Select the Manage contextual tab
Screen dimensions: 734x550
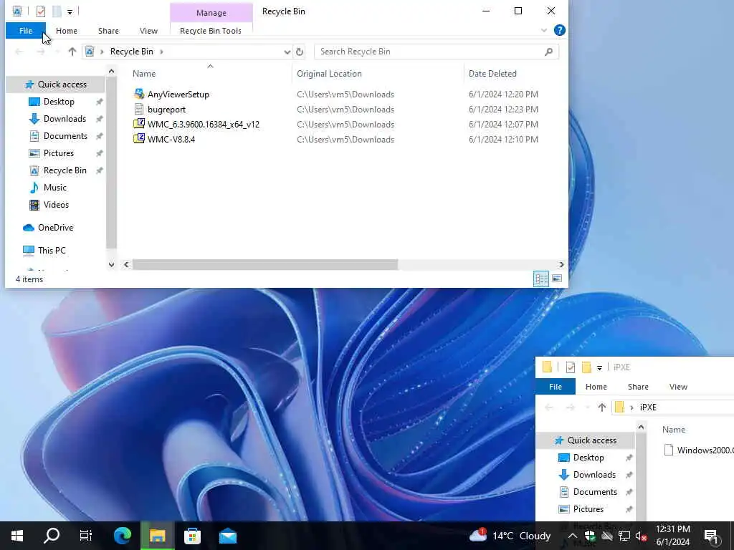[211, 13]
